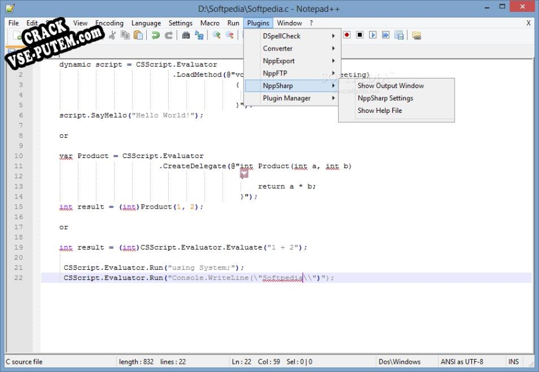
Task: Open the Language menu
Action: [x=146, y=23]
